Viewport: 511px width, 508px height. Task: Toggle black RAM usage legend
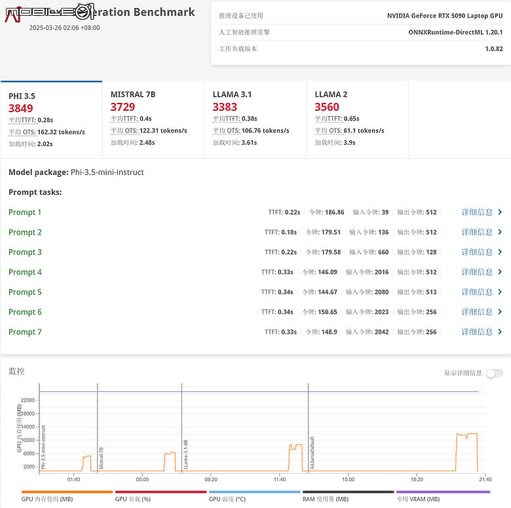pos(348,496)
